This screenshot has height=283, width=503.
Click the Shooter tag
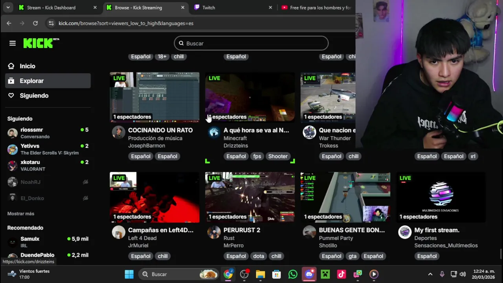point(278,156)
